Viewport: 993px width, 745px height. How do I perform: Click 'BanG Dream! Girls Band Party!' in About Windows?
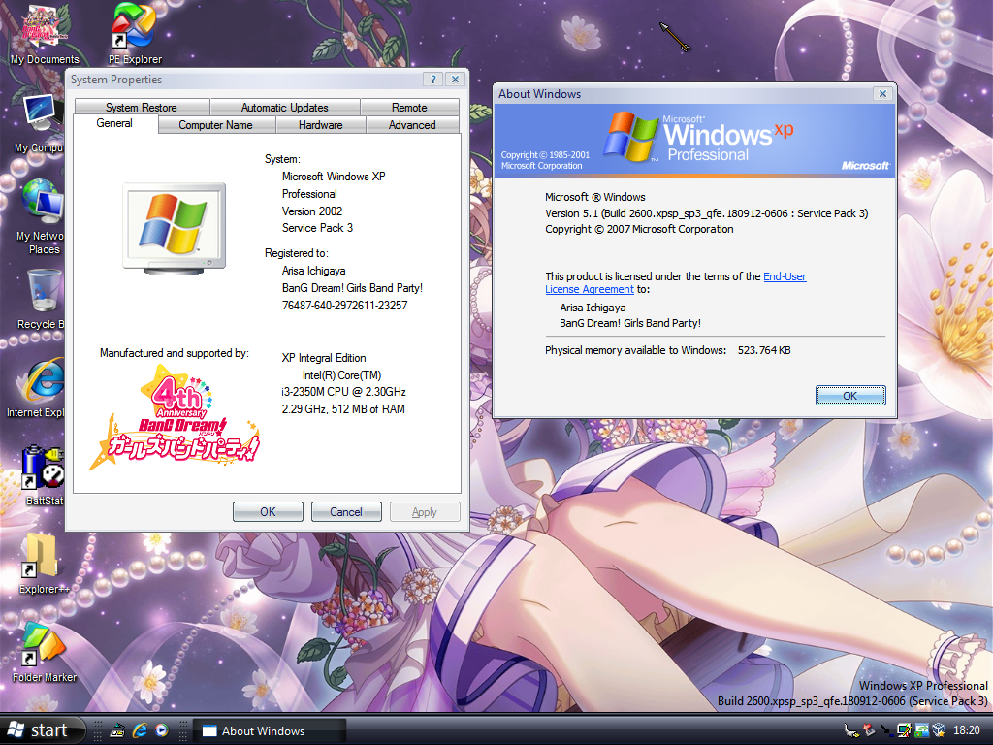coord(630,323)
